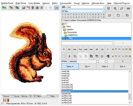Filter files by dst format button
This screenshot has height=106, width=133.
(x=69, y=49)
